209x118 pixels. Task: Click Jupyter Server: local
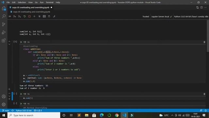(162, 17)
